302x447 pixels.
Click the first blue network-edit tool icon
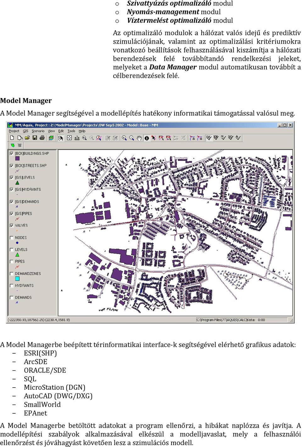pyautogui.click(x=192, y=138)
